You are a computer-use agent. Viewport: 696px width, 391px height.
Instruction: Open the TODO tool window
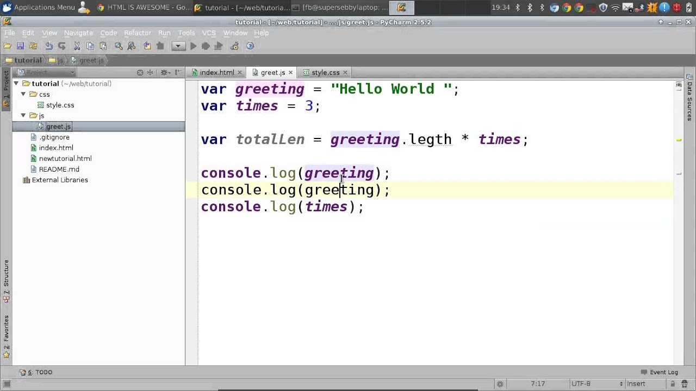tap(36, 372)
